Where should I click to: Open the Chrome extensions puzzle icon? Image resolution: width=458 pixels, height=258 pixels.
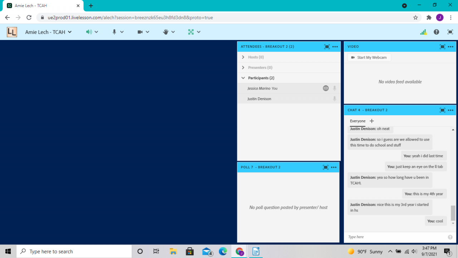429,17
